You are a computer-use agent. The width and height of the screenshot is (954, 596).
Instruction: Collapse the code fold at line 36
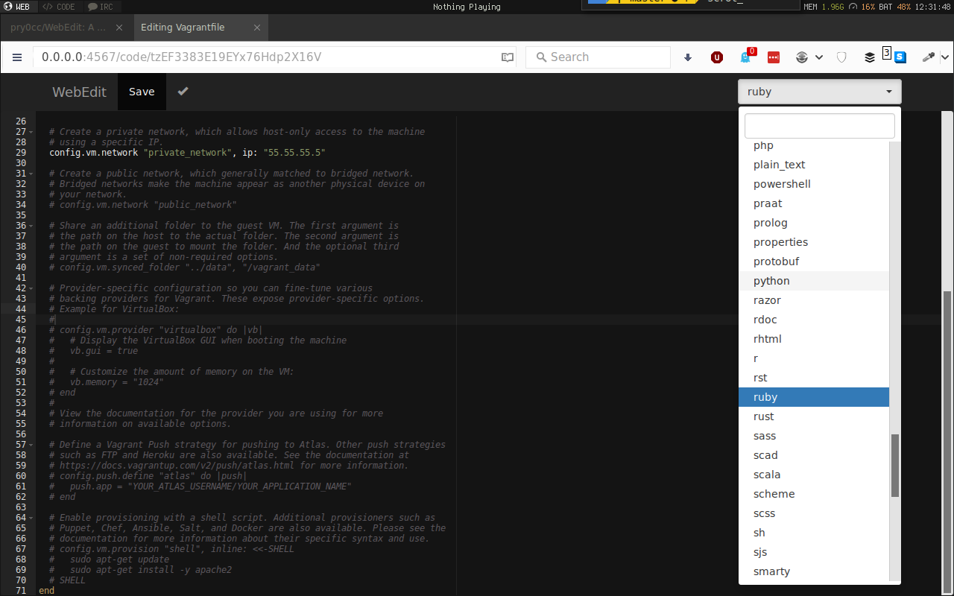click(x=31, y=226)
